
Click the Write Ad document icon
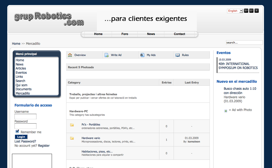click(106, 55)
